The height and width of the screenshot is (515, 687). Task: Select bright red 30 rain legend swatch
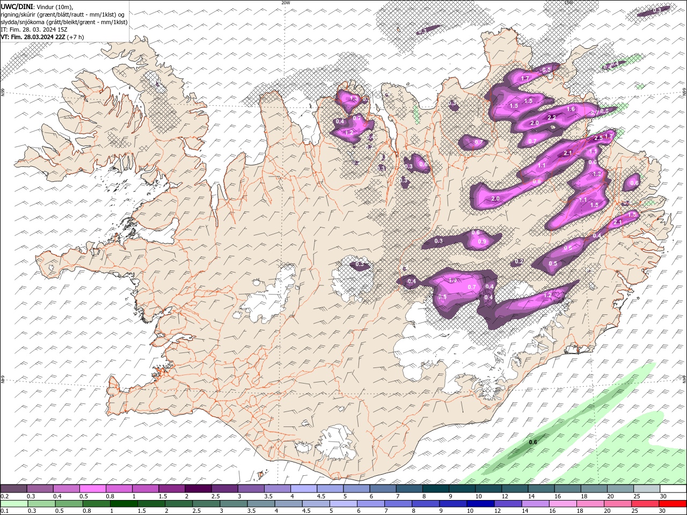pyautogui.click(x=673, y=504)
